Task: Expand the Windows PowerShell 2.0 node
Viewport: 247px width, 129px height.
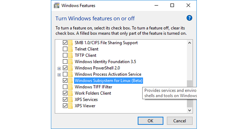Action: [59, 69]
